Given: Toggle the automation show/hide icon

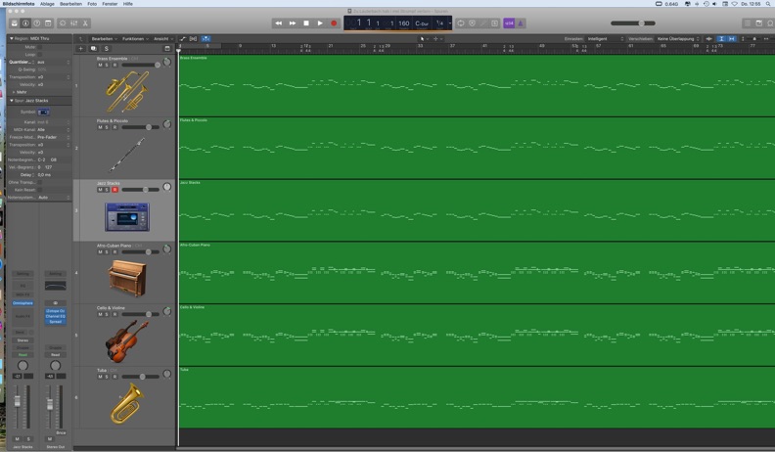Looking at the screenshot, I should [183, 38].
